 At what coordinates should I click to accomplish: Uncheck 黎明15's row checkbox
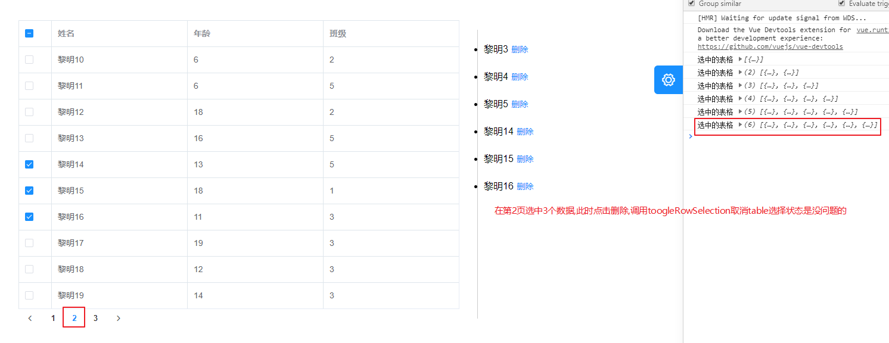coord(29,191)
